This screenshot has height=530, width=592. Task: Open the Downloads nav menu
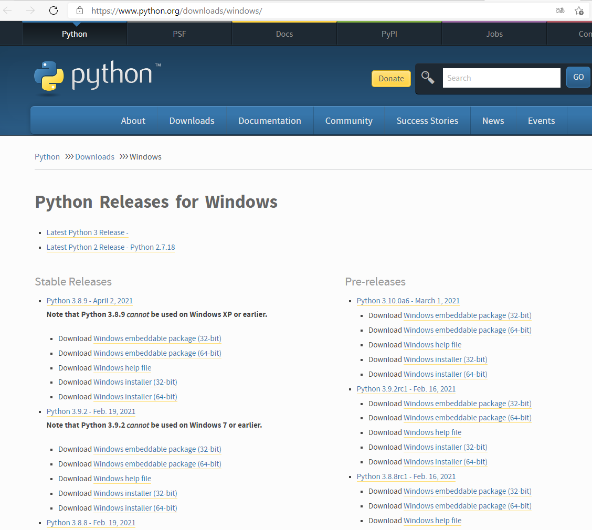pyautogui.click(x=192, y=121)
